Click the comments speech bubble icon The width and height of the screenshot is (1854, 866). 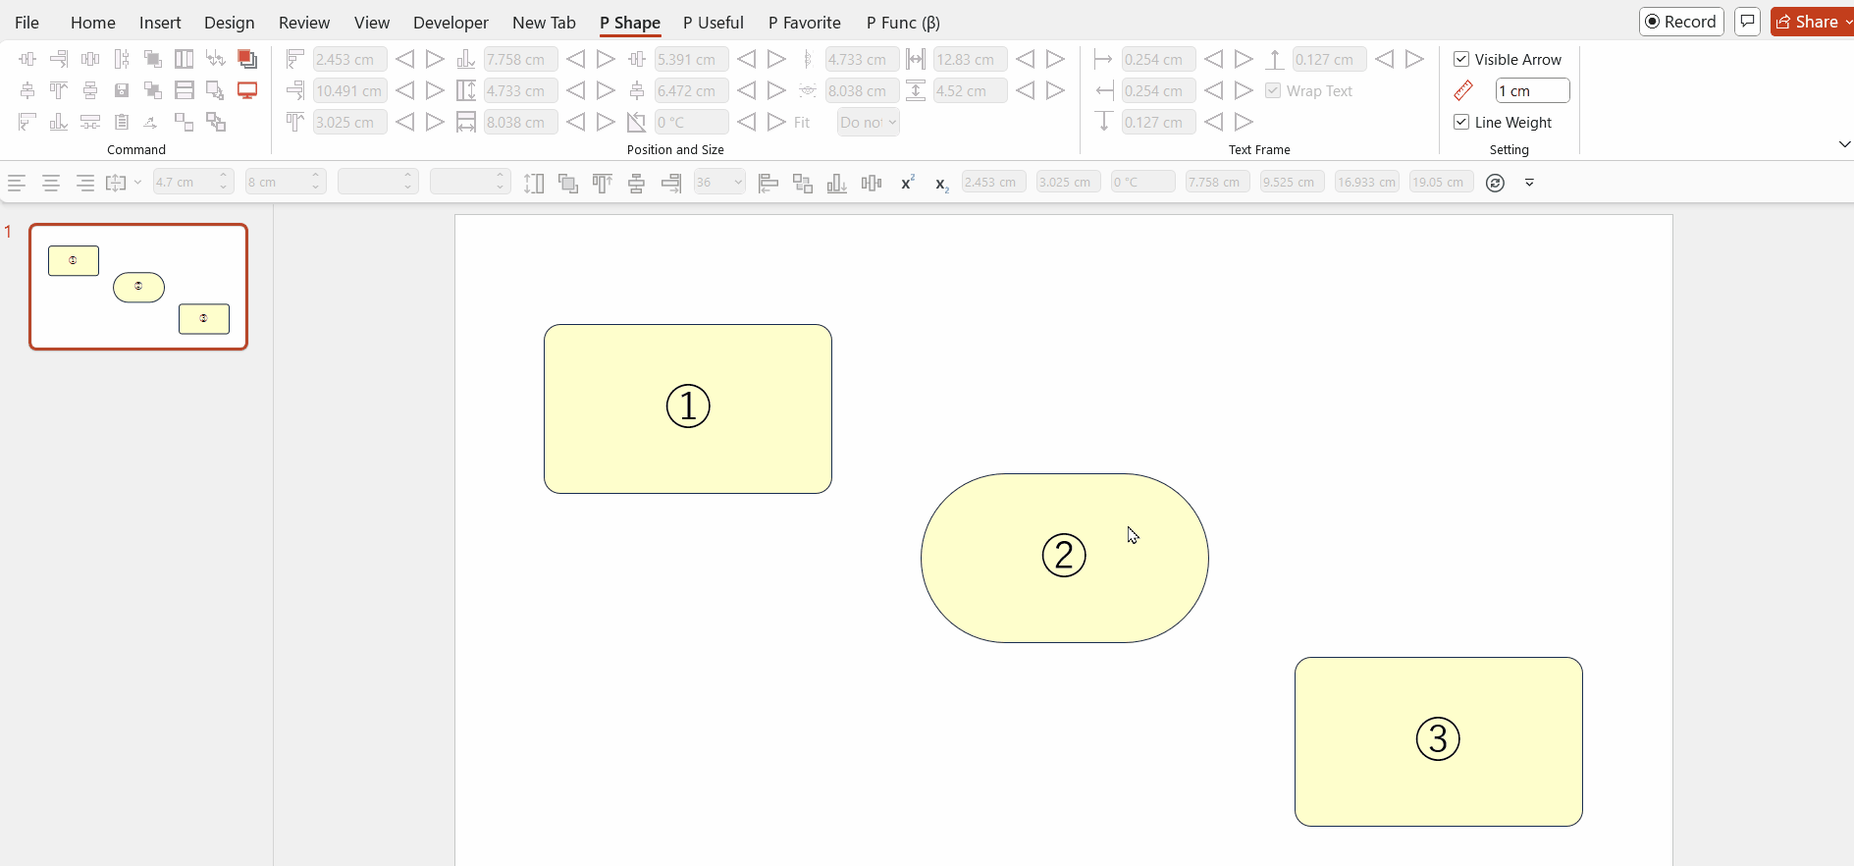point(1747,22)
